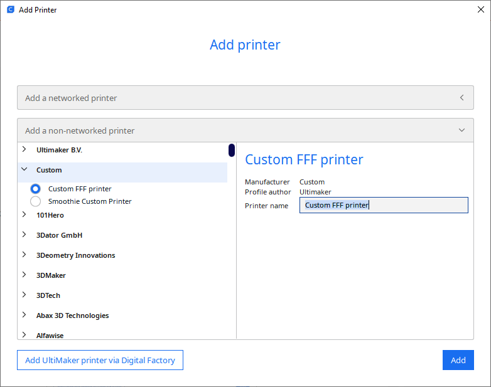Click the Profile author field label
Viewport: 491px width, 387px height.
[268, 192]
